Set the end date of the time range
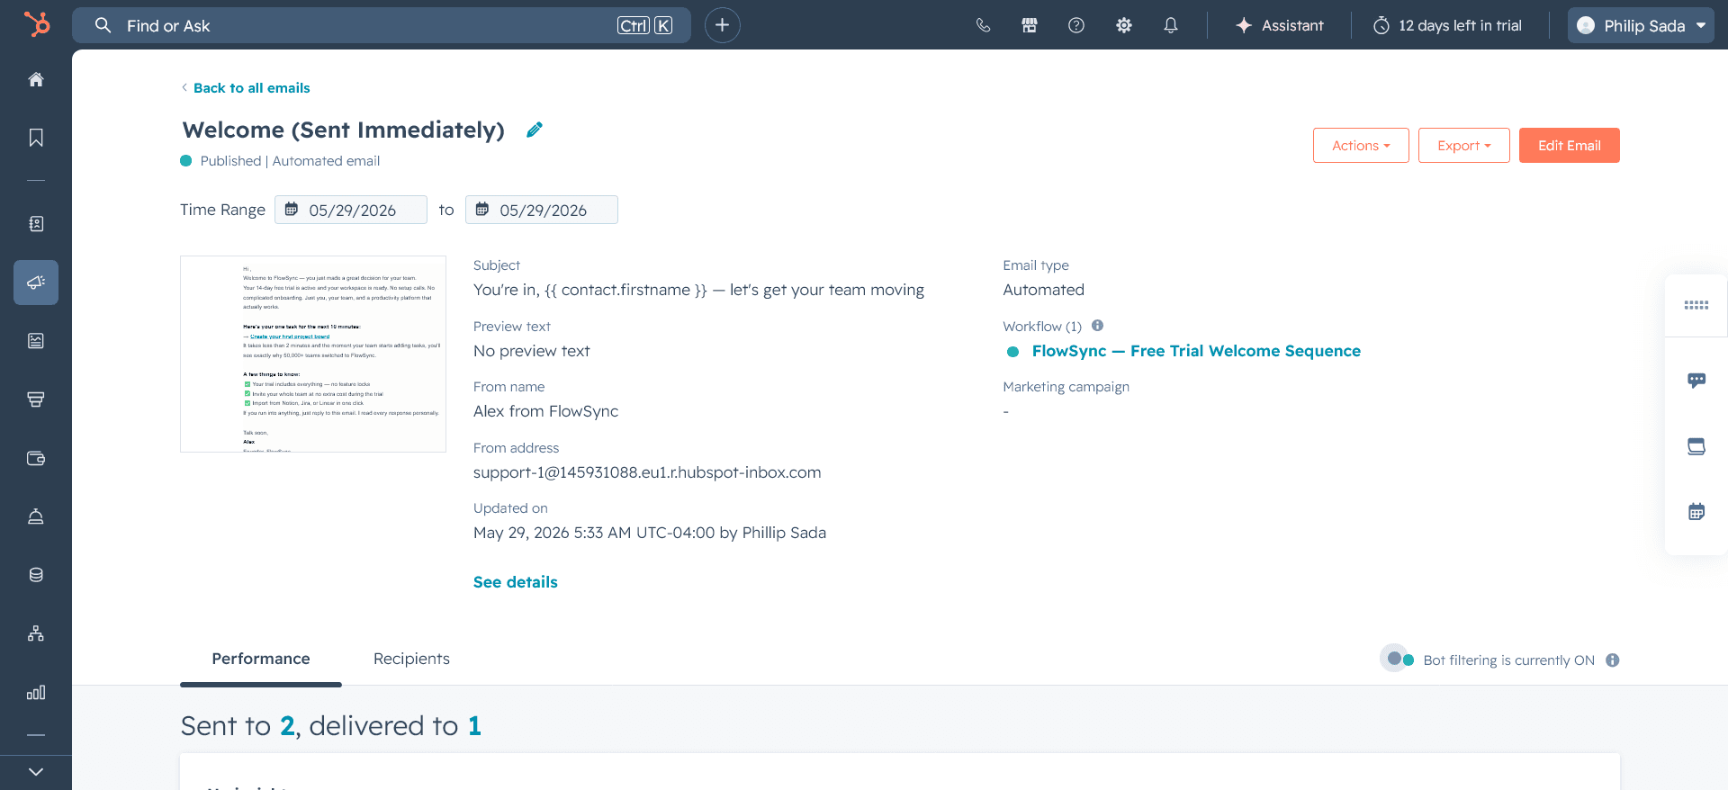 point(542,210)
